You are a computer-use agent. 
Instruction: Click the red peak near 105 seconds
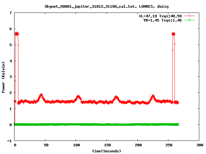click(x=78, y=97)
